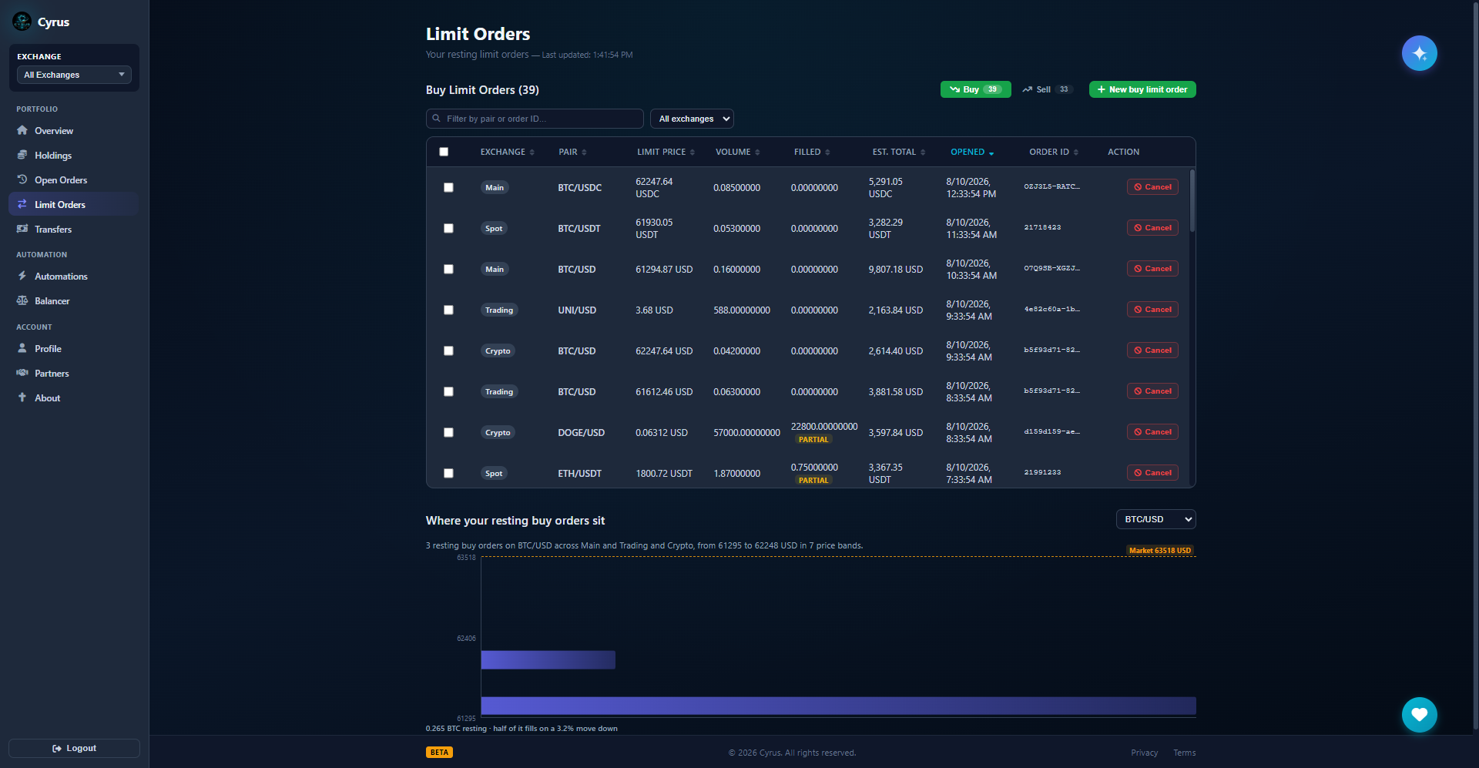Click the orders table vertical scrollbar
Image resolution: width=1479 pixels, height=768 pixels.
pos(1192,200)
